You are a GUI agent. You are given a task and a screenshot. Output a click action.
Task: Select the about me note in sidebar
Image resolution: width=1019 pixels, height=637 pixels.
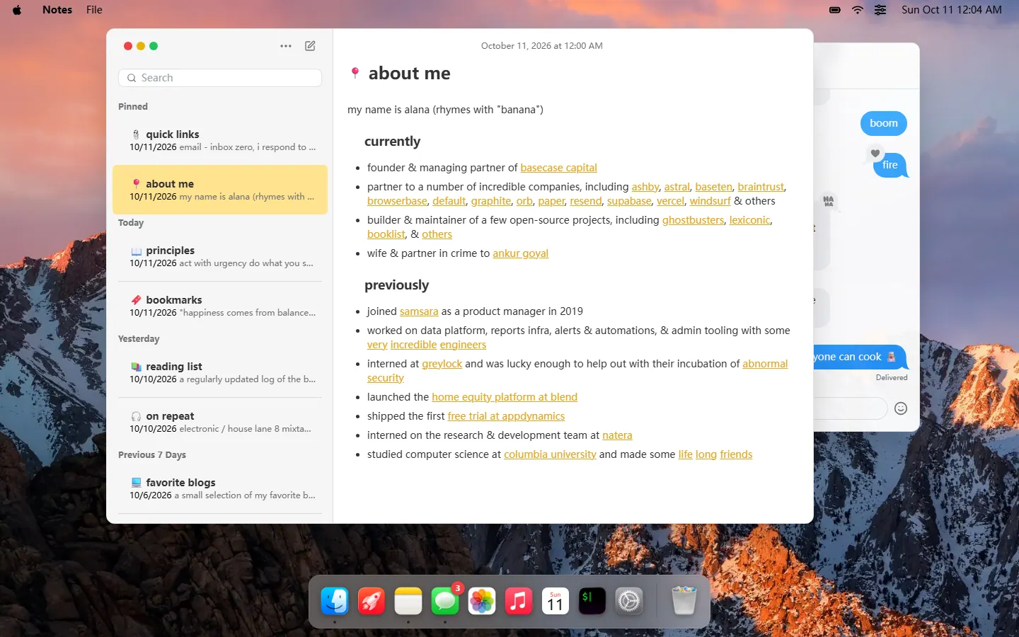pyautogui.click(x=220, y=190)
